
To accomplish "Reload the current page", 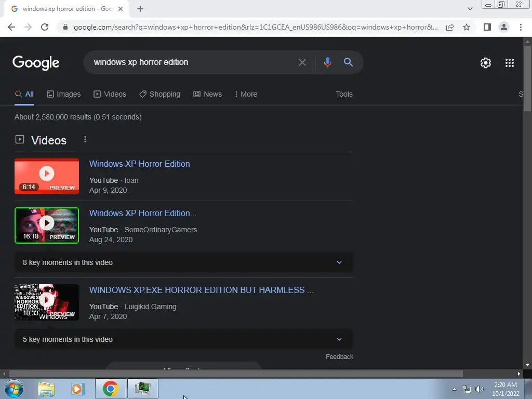I will (45, 27).
